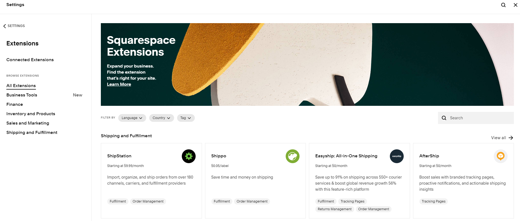Viewport: 520px width, 221px height.
Task: Click Easyship's Order Management tag
Action: coord(374,209)
